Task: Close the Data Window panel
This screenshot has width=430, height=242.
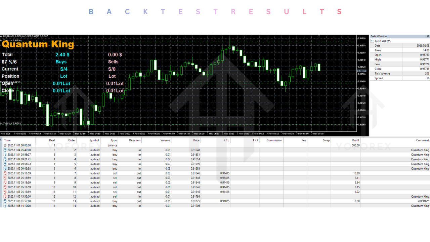Action: [x=428, y=36]
